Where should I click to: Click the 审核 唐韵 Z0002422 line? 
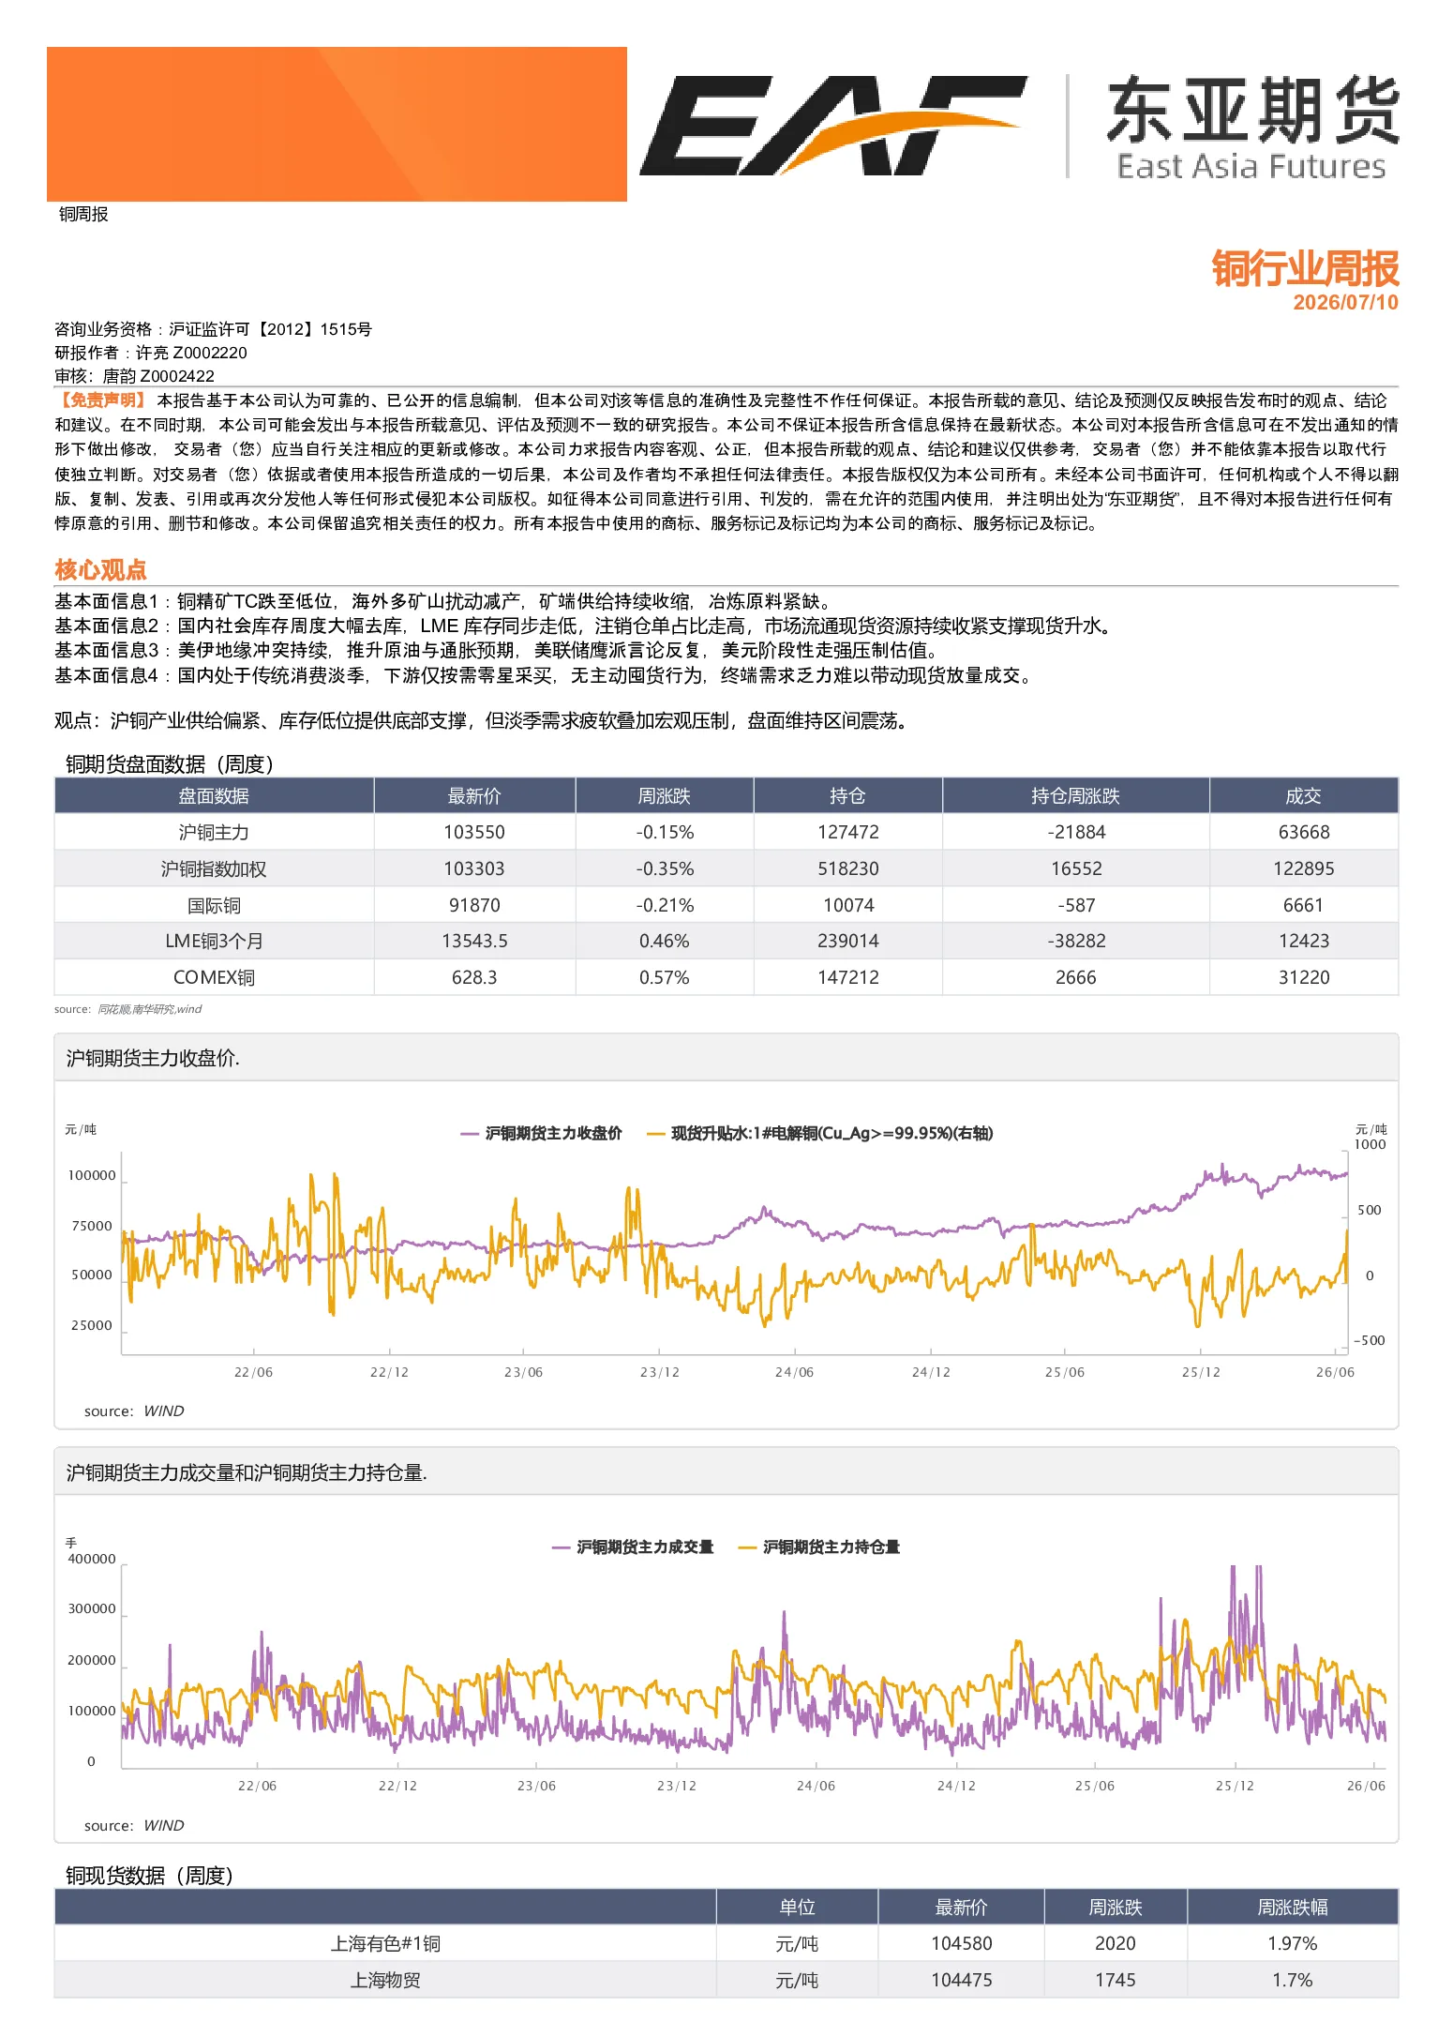tap(134, 376)
